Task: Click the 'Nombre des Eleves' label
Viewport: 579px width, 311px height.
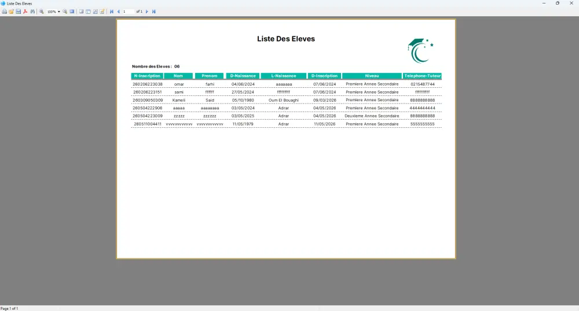Action: [x=152, y=66]
